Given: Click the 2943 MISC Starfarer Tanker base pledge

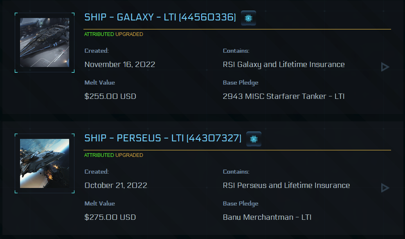Looking at the screenshot, I should pos(283,96).
